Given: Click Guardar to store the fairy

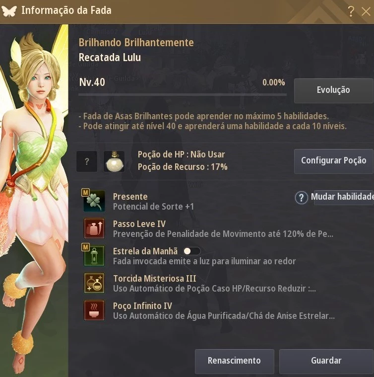Looking at the screenshot, I should 326,361.
